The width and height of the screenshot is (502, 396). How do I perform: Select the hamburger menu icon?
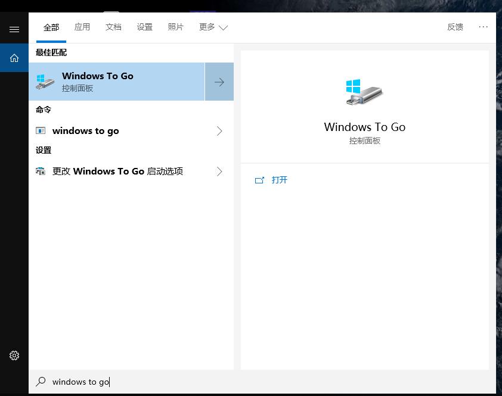[14, 28]
